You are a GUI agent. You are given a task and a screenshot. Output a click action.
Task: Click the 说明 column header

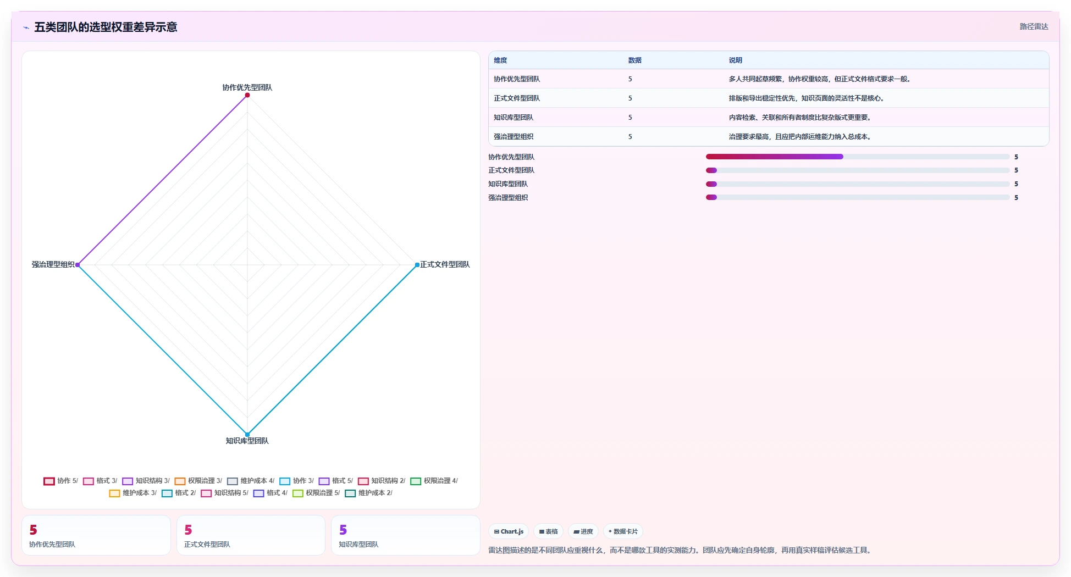click(x=736, y=60)
